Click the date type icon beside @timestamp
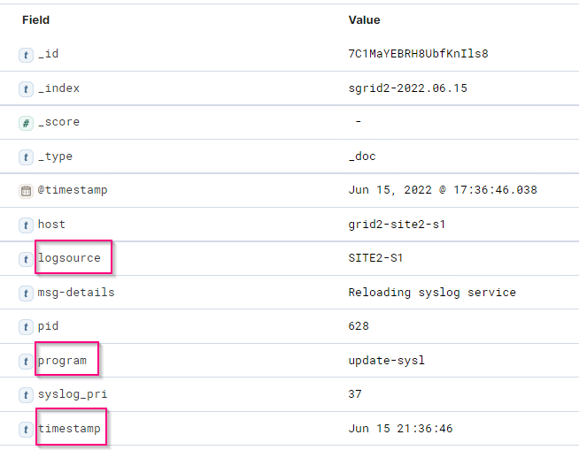The height and width of the screenshot is (450, 579). tap(26, 190)
